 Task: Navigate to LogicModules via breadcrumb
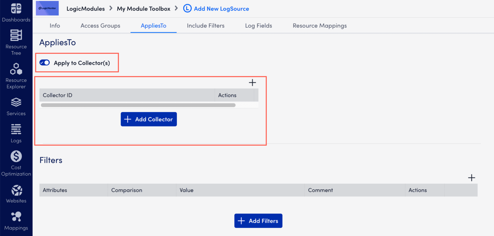(x=86, y=9)
